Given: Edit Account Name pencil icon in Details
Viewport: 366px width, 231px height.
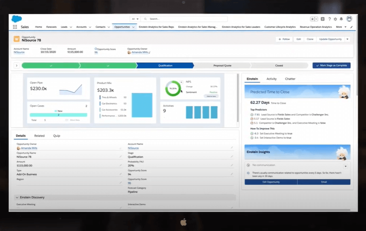Looking at the screenshot, I should pyautogui.click(x=232, y=148).
